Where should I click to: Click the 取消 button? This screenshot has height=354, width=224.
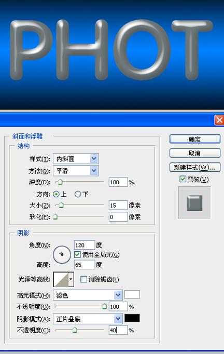point(194,153)
